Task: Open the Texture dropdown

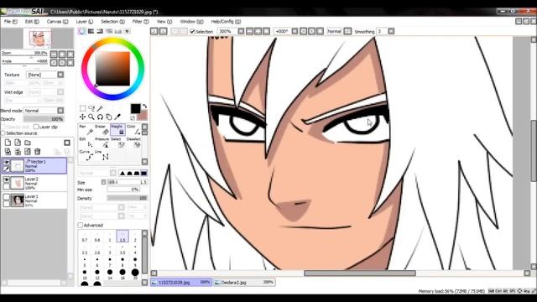Action: (x=60, y=75)
